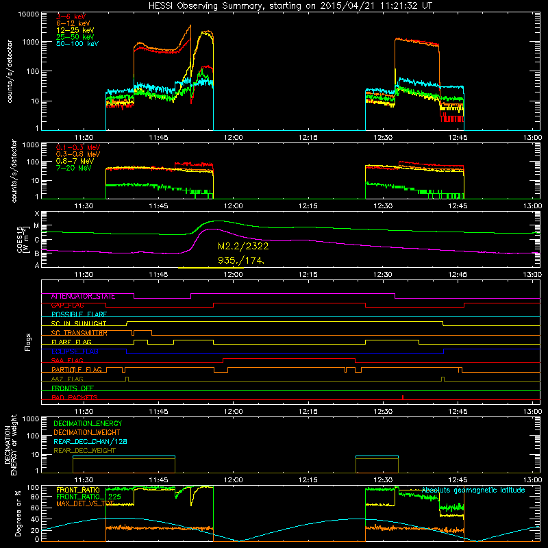Click the 13:00 tick label under bottom decimation plot

point(532,480)
